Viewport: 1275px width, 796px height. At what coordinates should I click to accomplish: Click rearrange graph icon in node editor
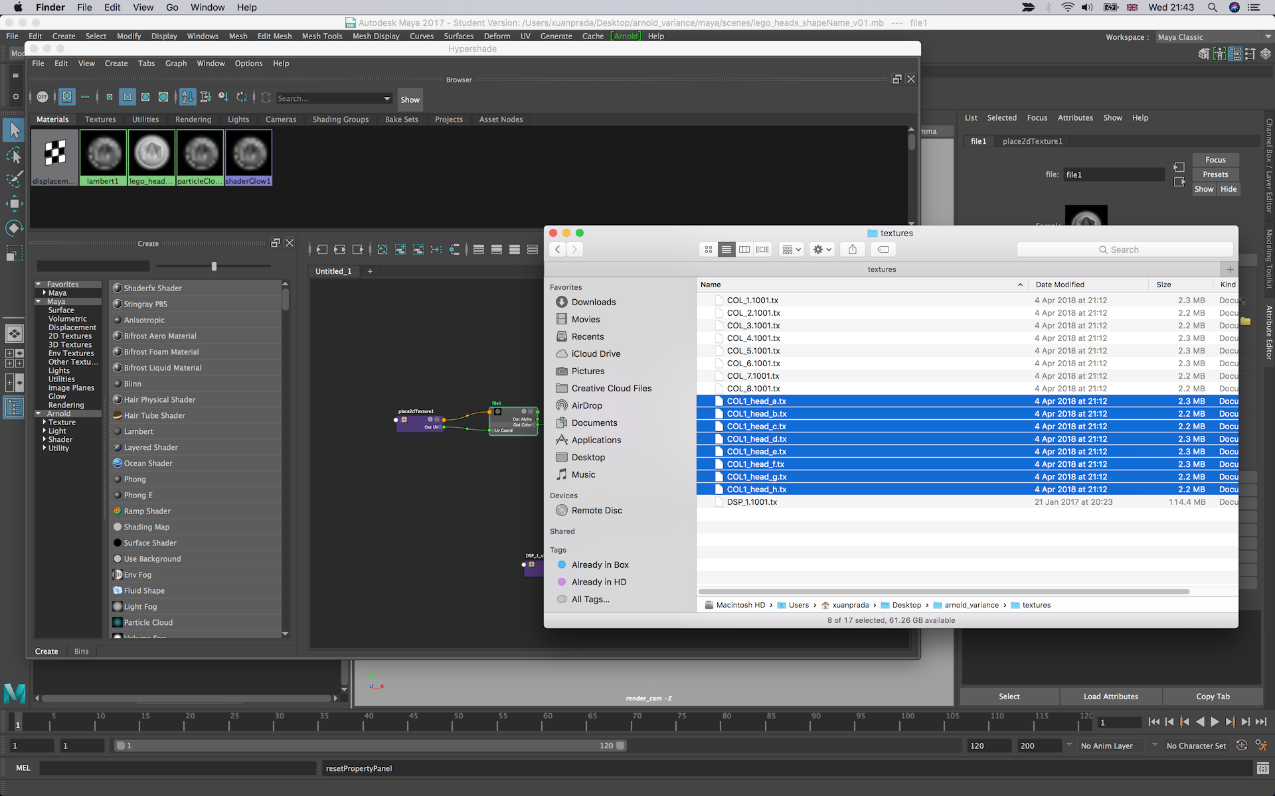coord(436,249)
